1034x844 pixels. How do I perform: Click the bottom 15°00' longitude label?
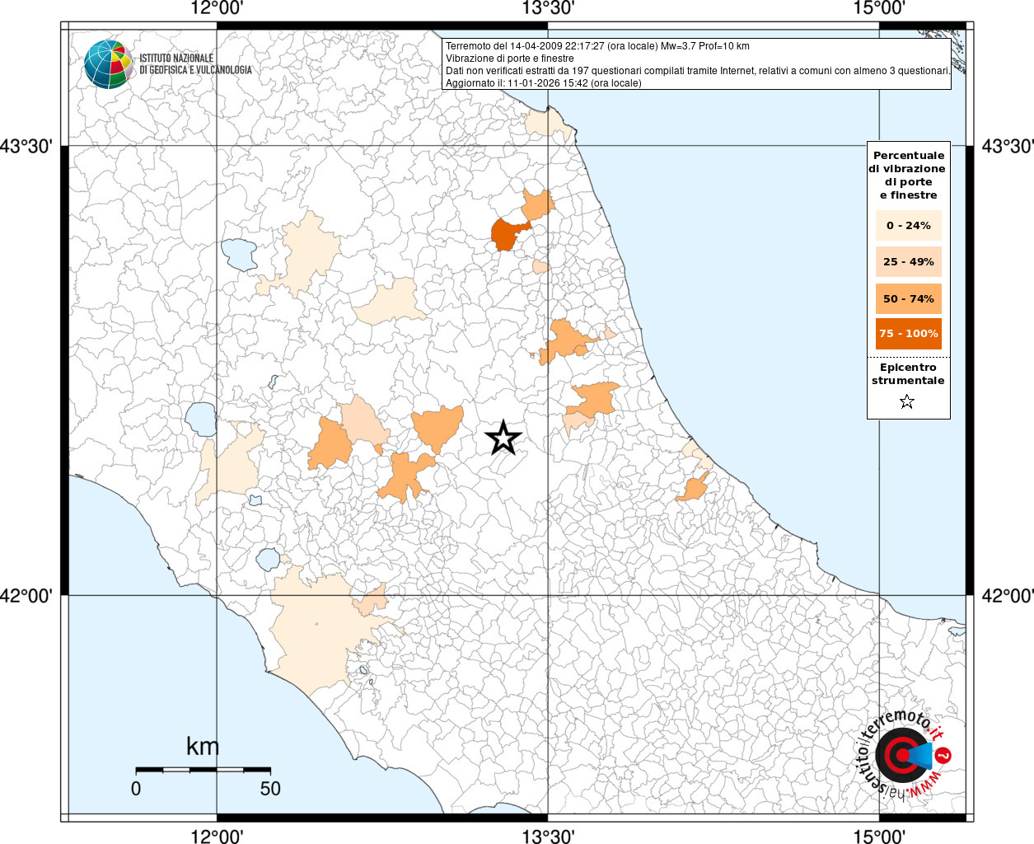click(879, 836)
